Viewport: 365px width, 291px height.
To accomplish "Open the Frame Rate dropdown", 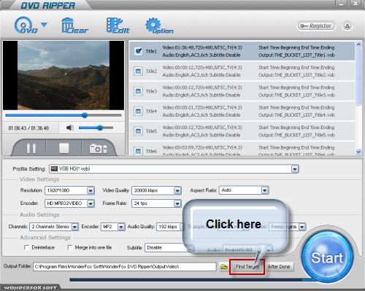I will (x=177, y=203).
